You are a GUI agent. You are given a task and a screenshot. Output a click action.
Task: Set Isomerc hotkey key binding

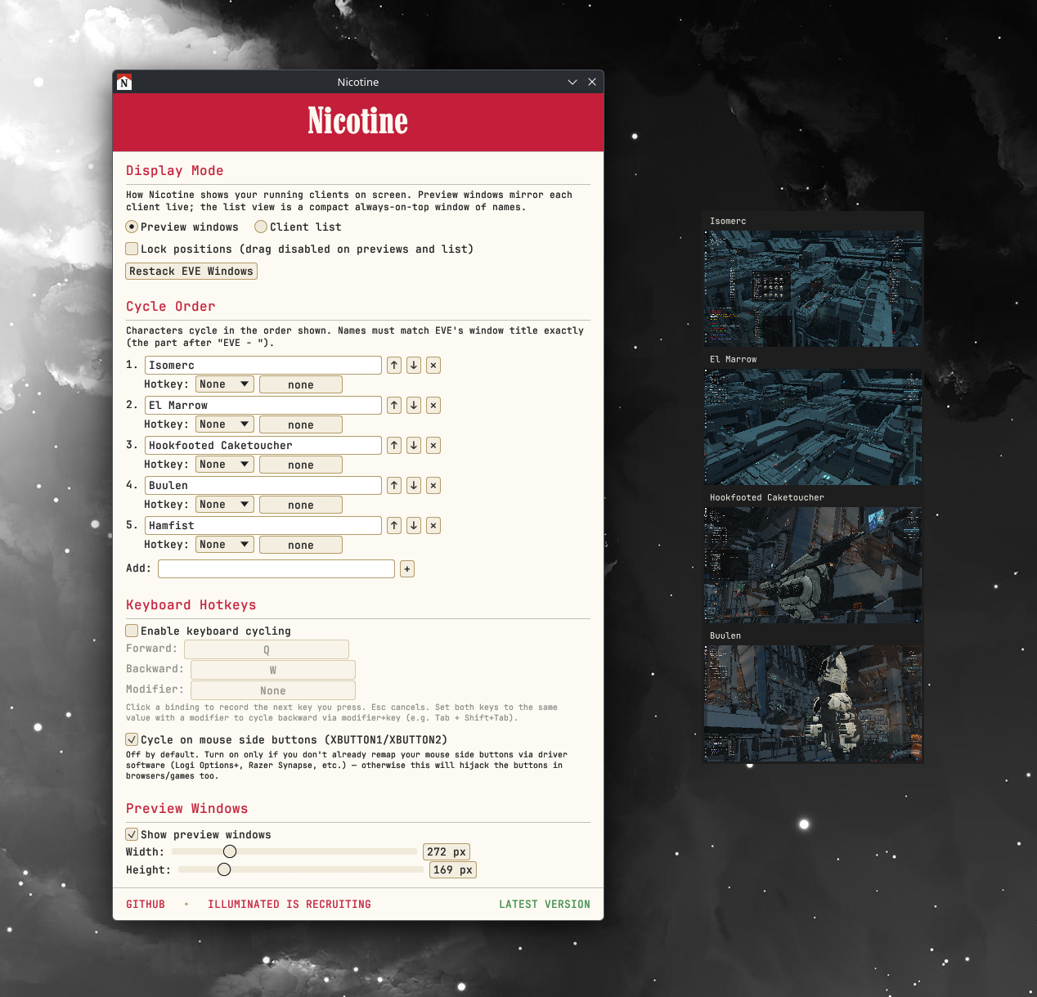301,384
